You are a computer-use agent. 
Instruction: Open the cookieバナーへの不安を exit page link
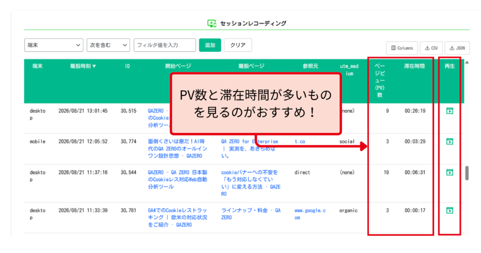[251, 183]
